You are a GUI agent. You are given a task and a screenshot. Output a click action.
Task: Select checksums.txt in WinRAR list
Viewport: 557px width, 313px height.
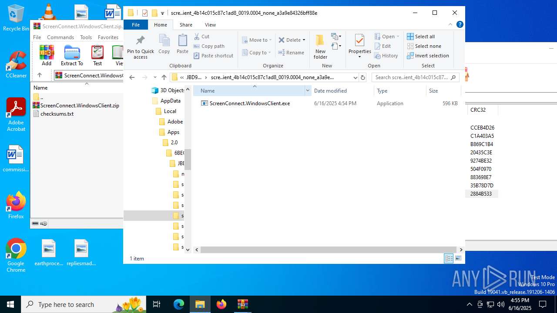click(x=54, y=114)
